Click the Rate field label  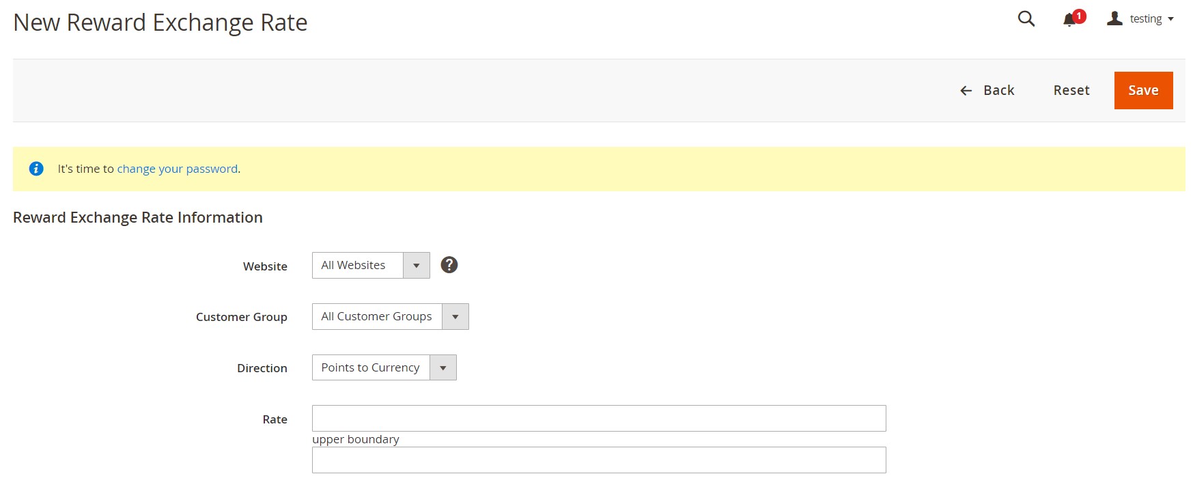point(275,419)
